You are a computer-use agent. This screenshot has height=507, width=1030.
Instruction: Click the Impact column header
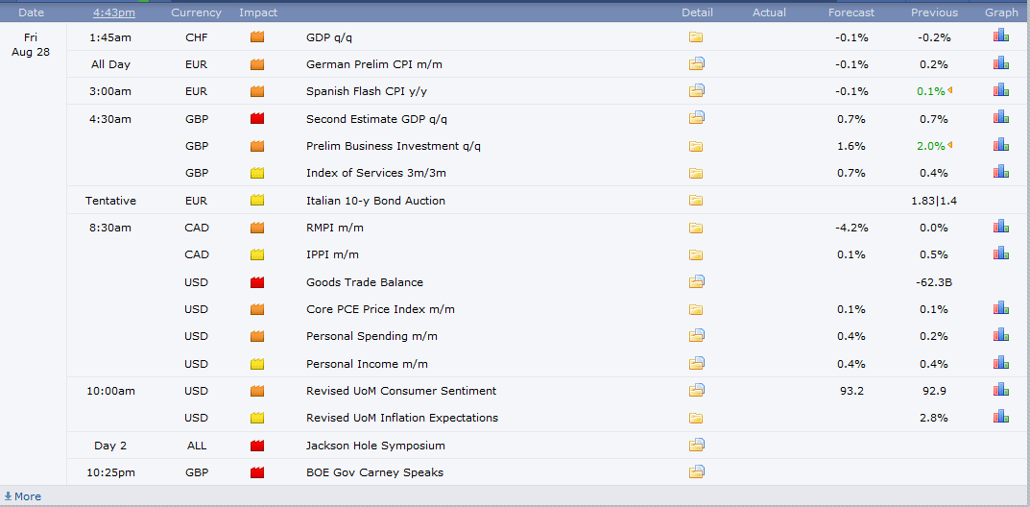pyautogui.click(x=258, y=12)
